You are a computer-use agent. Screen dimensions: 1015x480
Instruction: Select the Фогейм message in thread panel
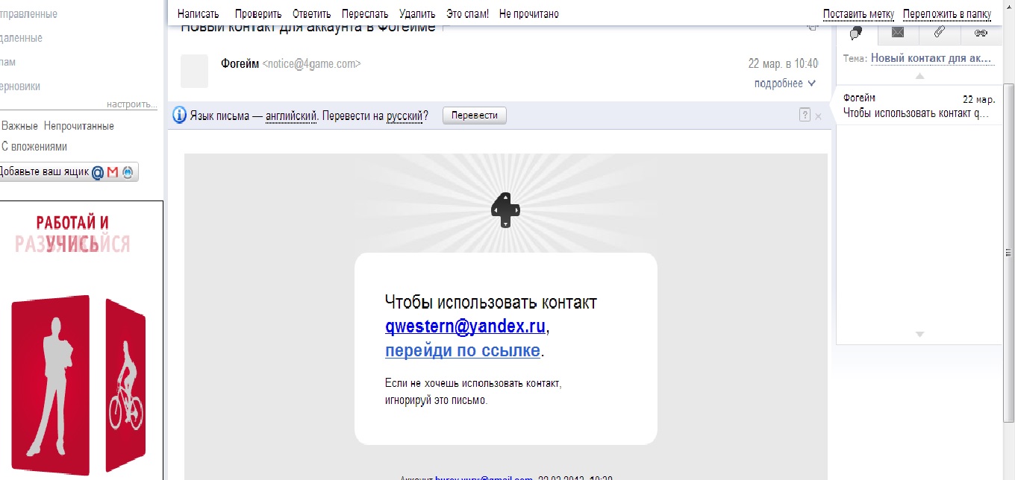pos(919,105)
